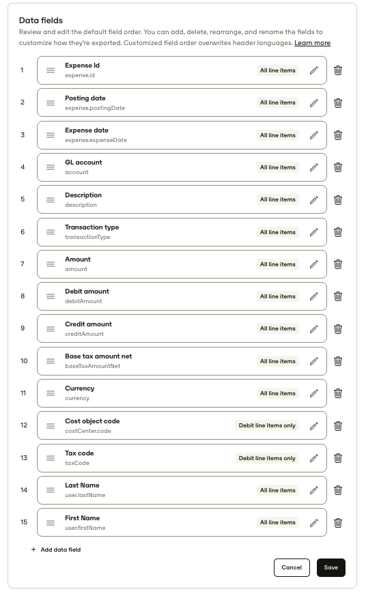Screen dimensions: 366x594
Task: Select the Last Name field row
Action: point(182,490)
